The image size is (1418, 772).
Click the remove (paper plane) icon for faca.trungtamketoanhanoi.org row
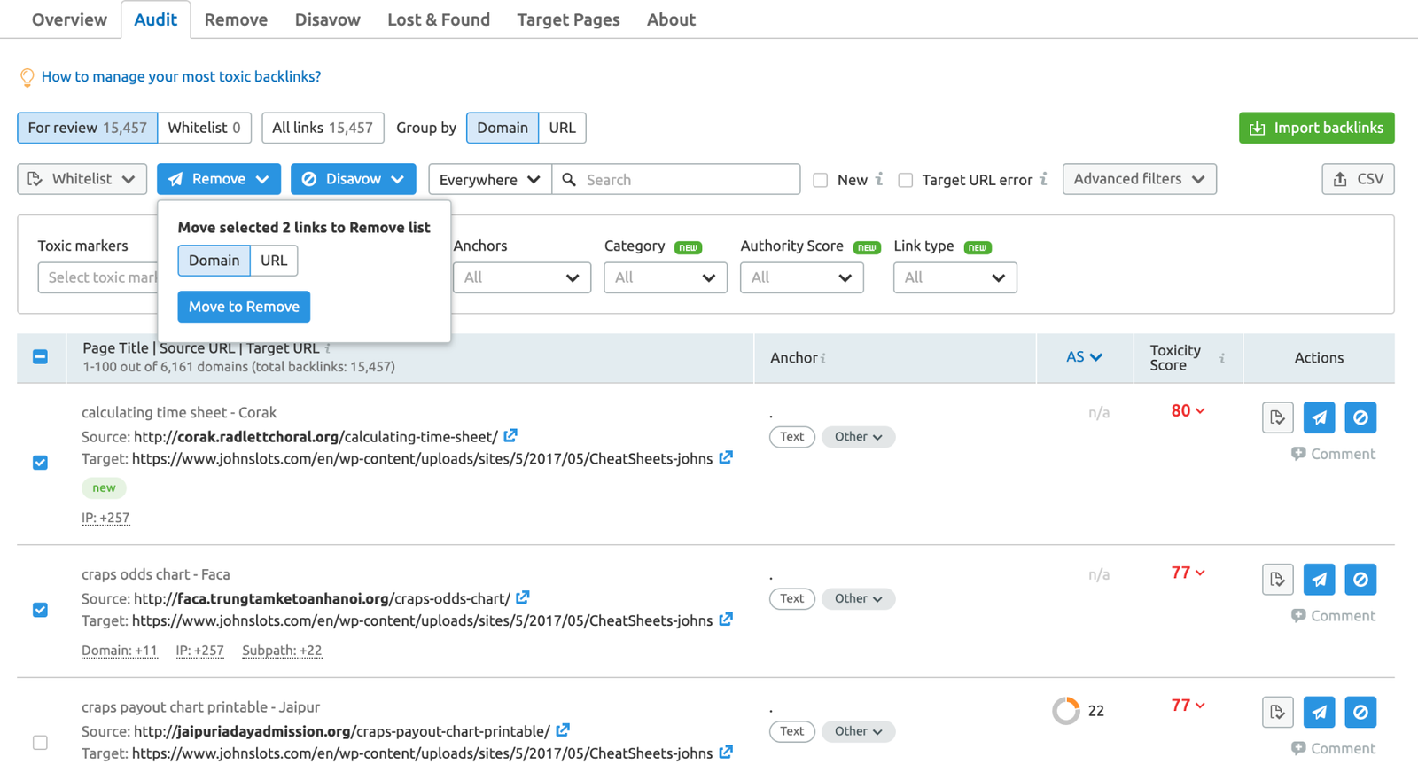coord(1319,580)
